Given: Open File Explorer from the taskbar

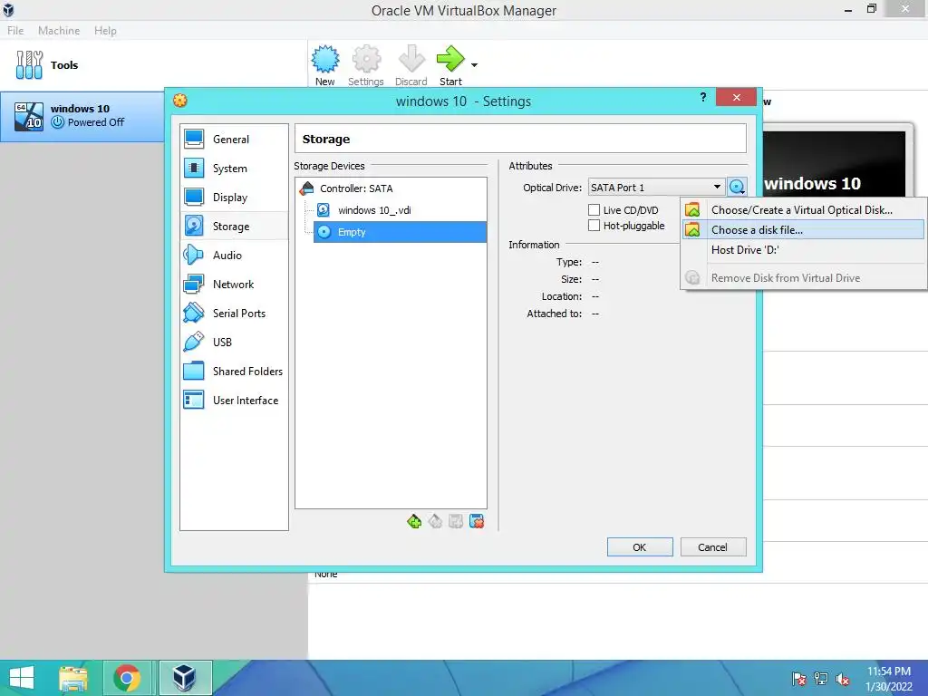Looking at the screenshot, I should [73, 678].
